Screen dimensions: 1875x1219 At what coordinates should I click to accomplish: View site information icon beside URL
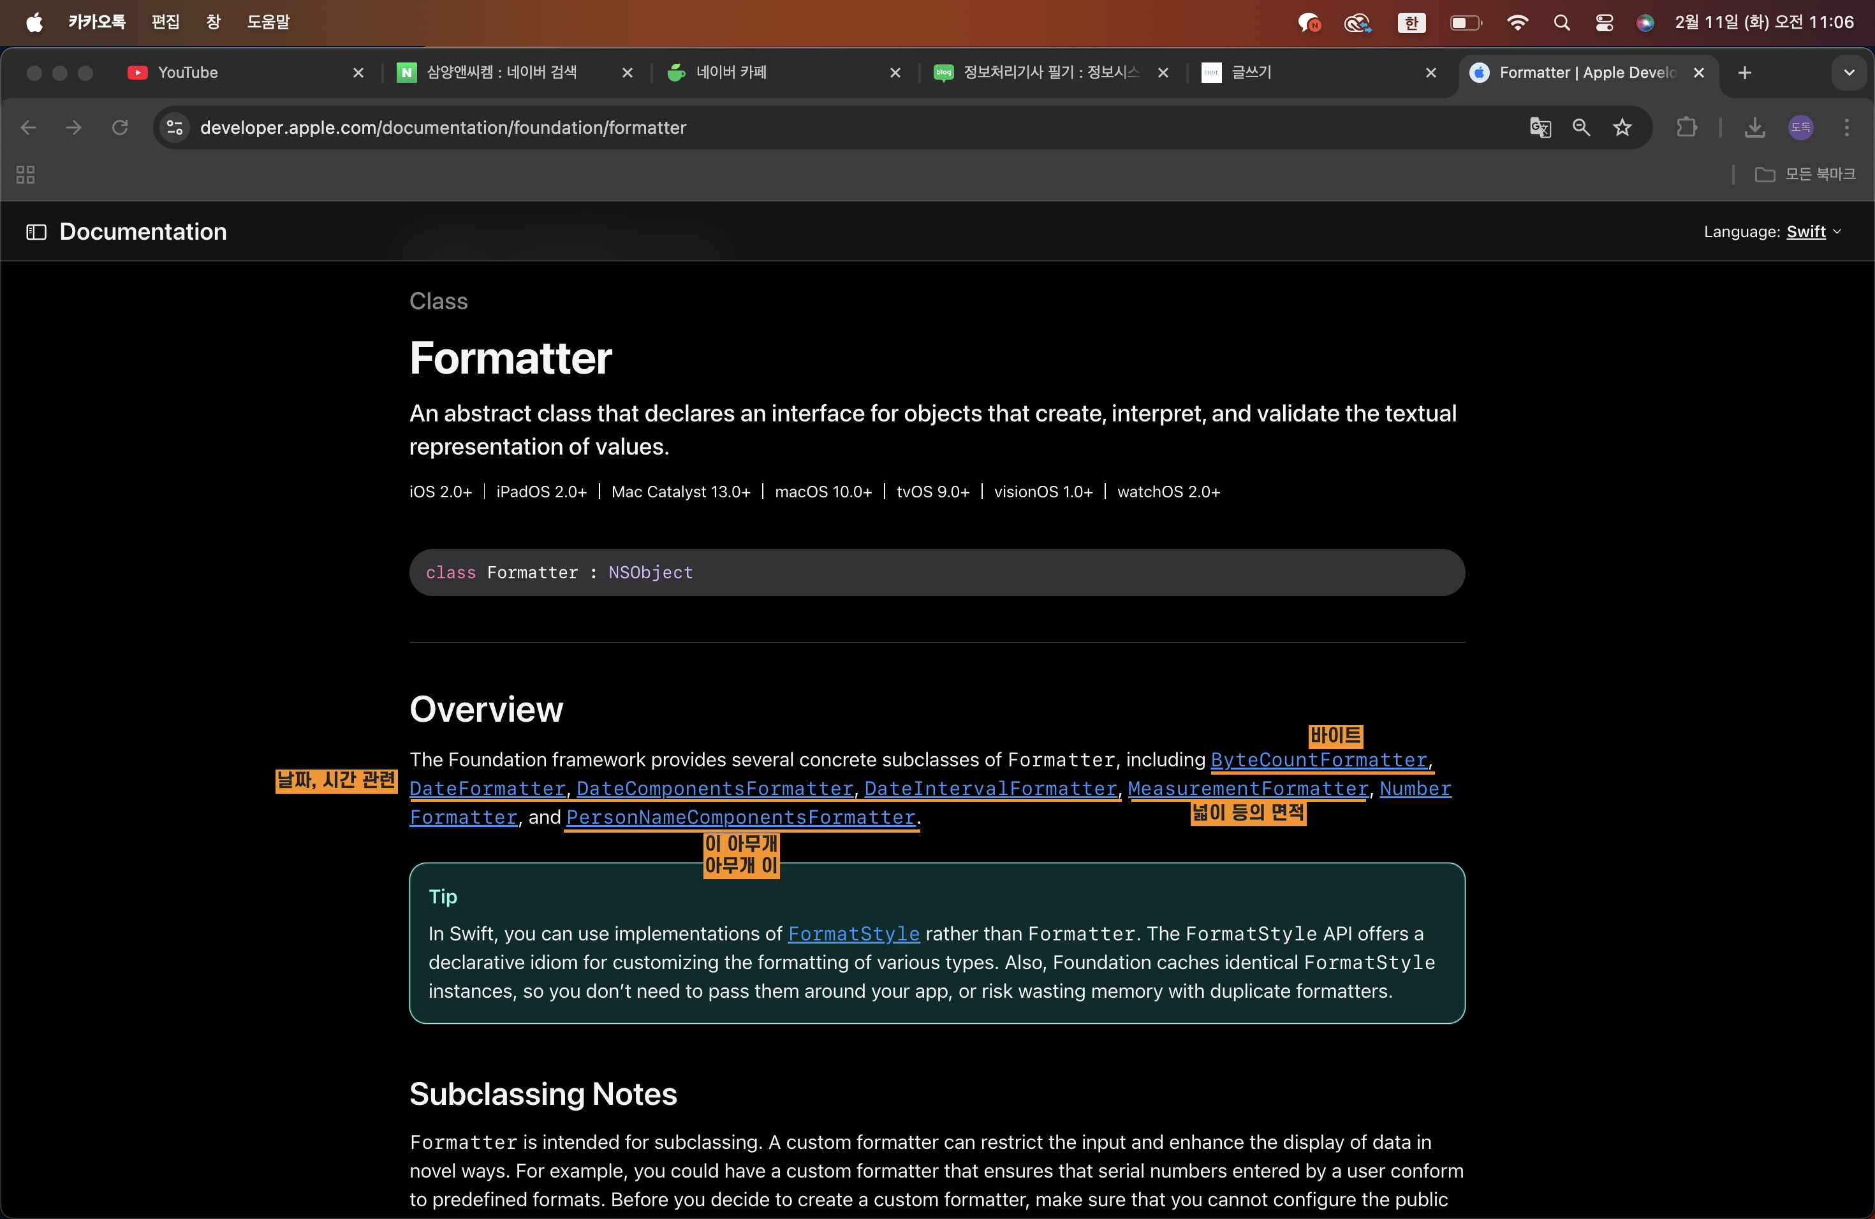[174, 128]
